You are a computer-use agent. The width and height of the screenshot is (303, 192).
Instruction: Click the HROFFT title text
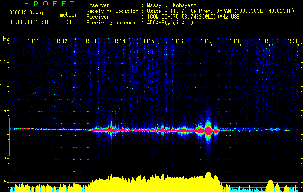[50, 4]
